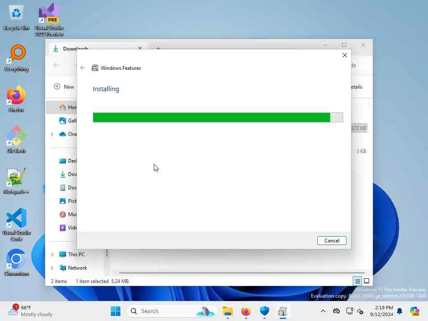Click the back arrow in Windows Features
The height and width of the screenshot is (321, 428).
pos(83,68)
